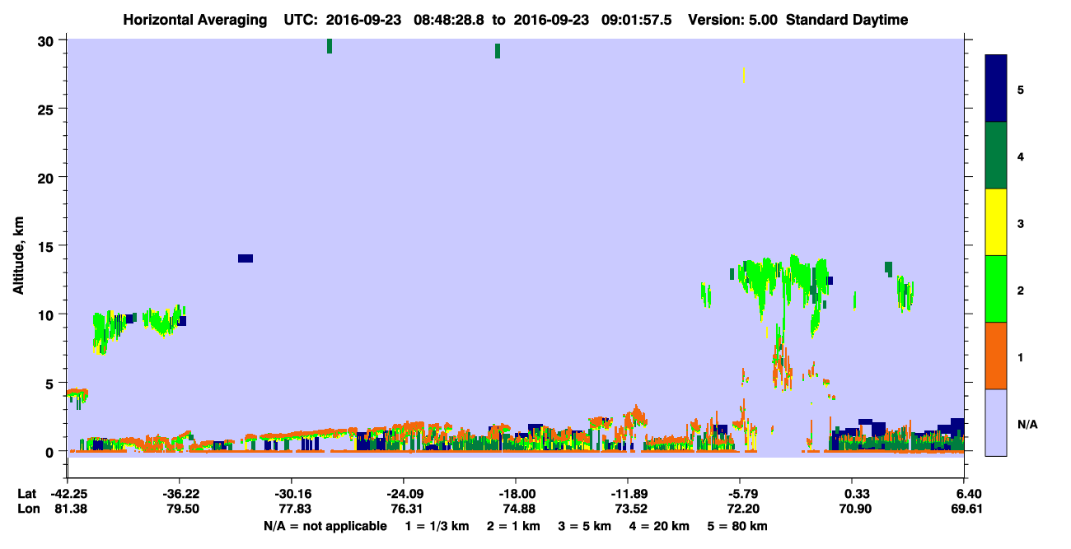Click latitude value -11.89
The image size is (1071, 549).
point(628,494)
